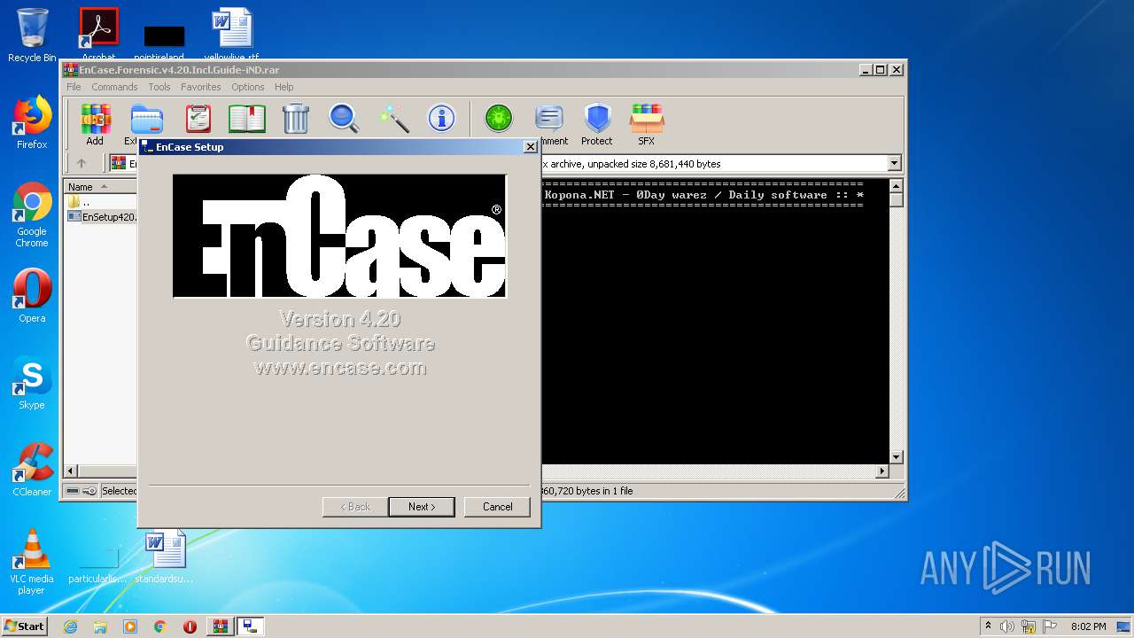
Task: Close the EnCase Setup dialog
Action: click(530, 147)
